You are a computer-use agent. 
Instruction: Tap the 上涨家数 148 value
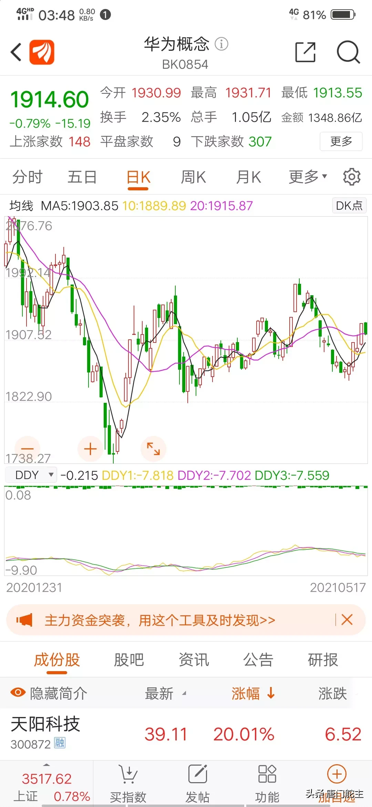click(x=79, y=141)
